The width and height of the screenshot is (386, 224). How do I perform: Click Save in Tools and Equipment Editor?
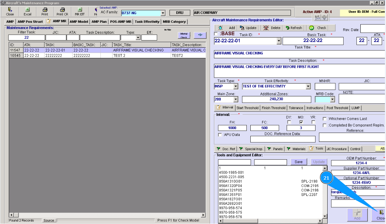pyautogui.click(x=298, y=162)
